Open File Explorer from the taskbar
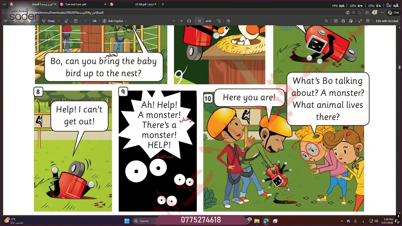The width and height of the screenshot is (402, 226). coord(257,221)
